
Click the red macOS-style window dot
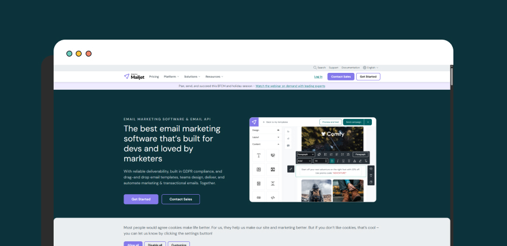89,54
